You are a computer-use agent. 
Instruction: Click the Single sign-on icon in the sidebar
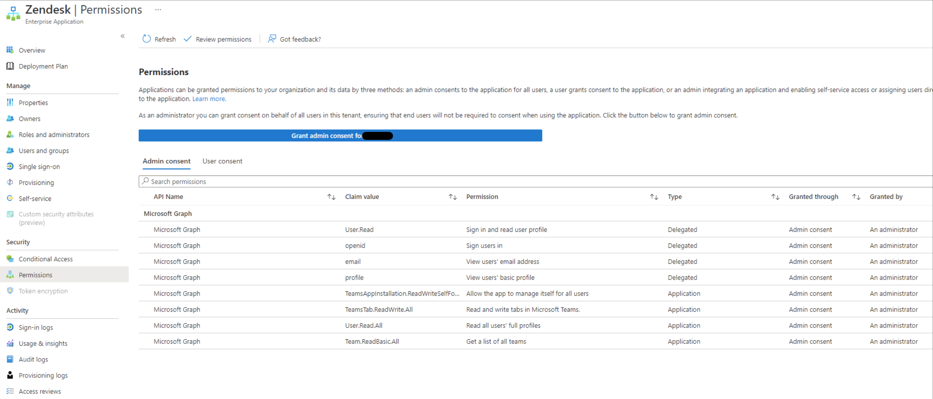(x=10, y=166)
